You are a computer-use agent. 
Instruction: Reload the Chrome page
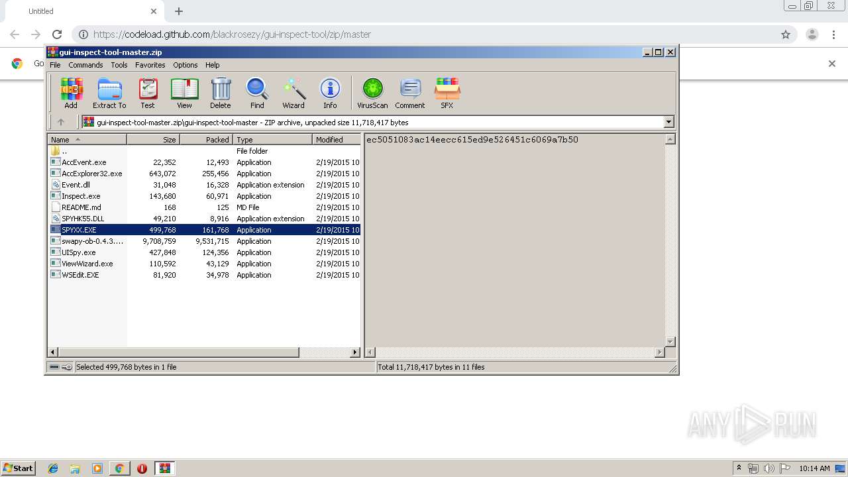[57, 34]
